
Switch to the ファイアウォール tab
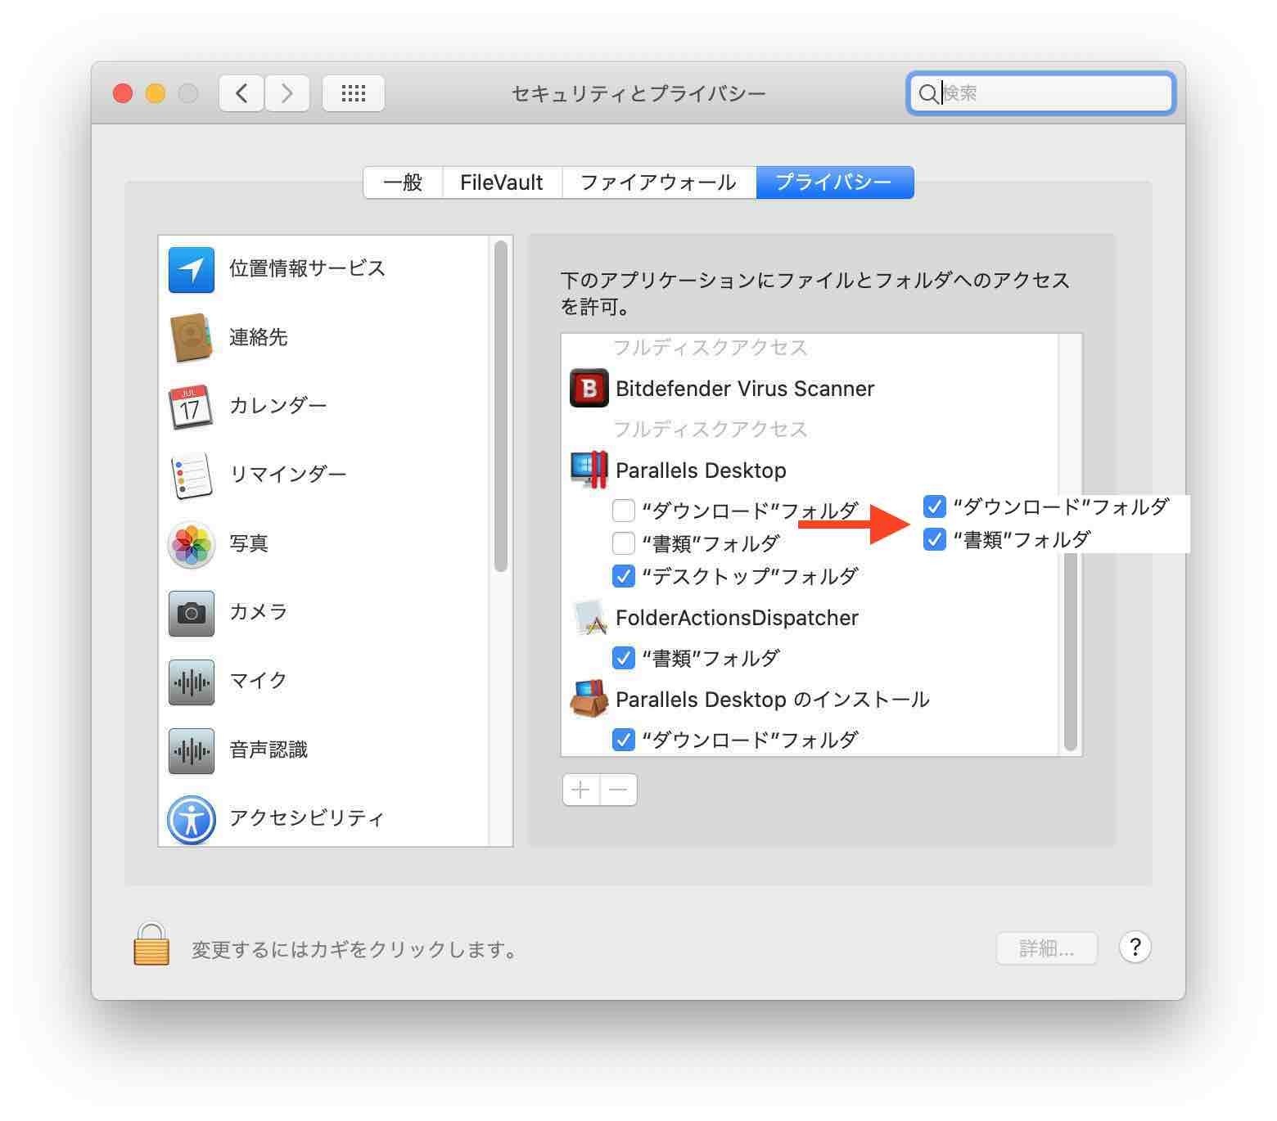659,182
